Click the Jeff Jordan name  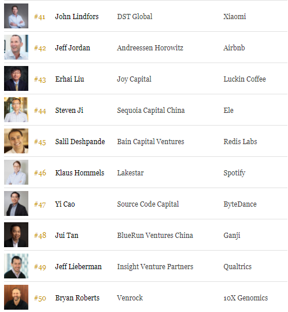[72, 47]
